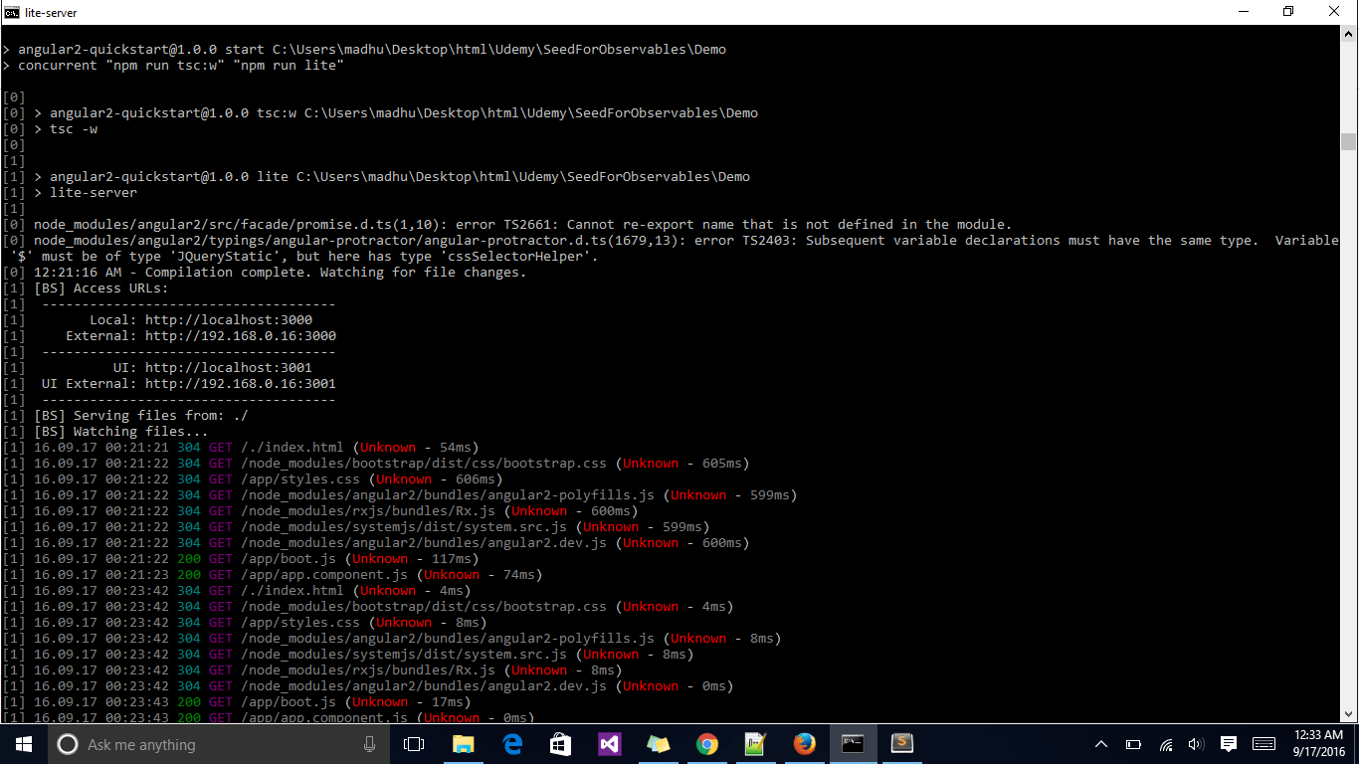
Task: Click the vertical scrollbar thumb
Action: click(1349, 141)
